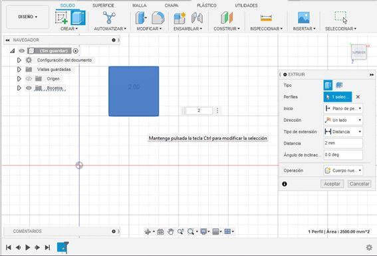Click the New Component icon under Ensamblar
Screen dimensions: 377x256
180,18
